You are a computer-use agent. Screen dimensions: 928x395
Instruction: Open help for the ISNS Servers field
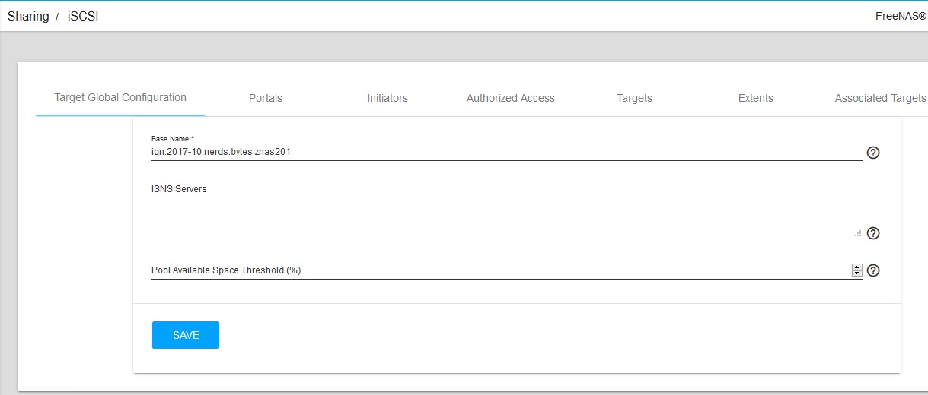click(873, 233)
